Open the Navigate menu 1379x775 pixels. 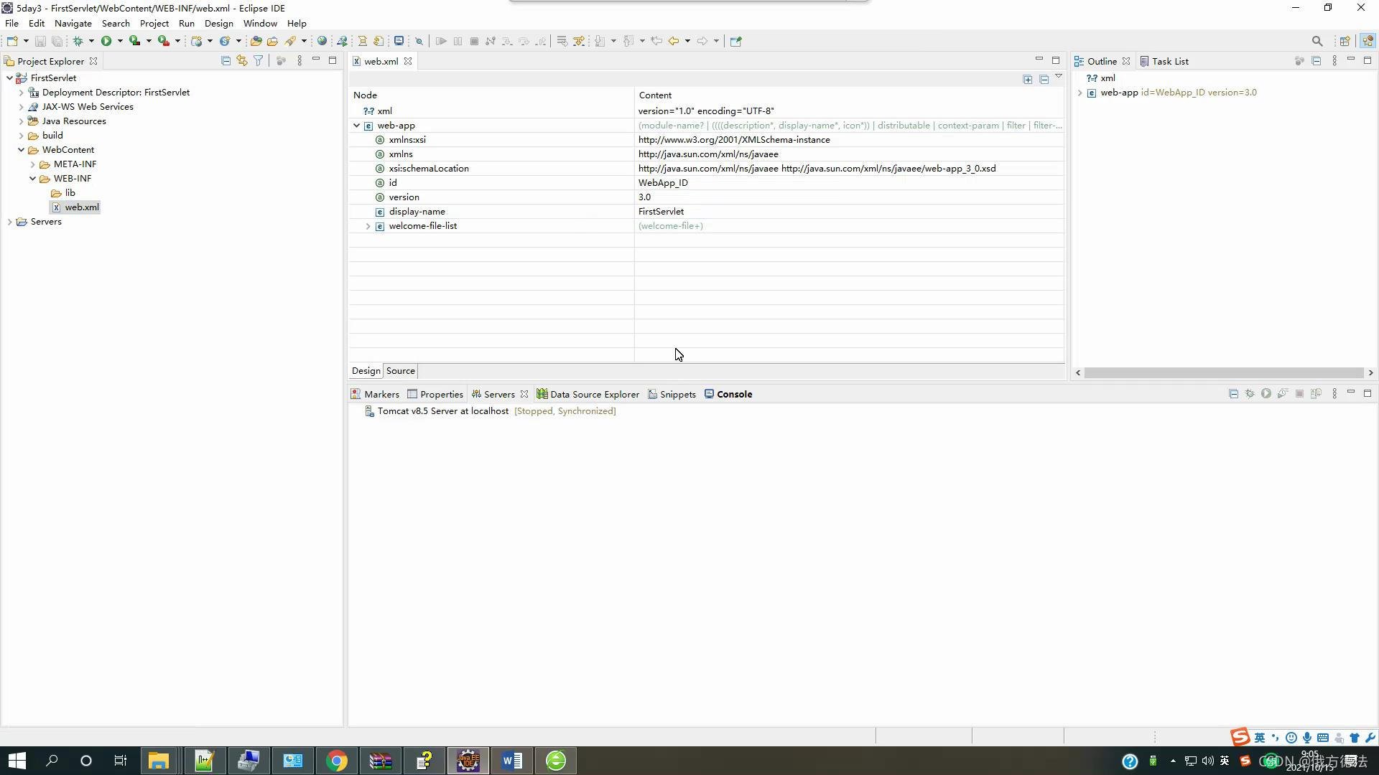73,23
